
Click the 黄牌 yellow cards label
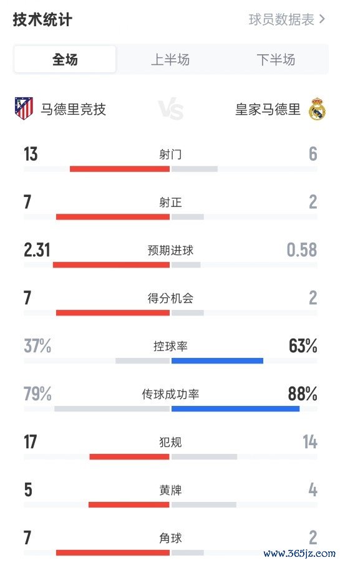pos(170,490)
